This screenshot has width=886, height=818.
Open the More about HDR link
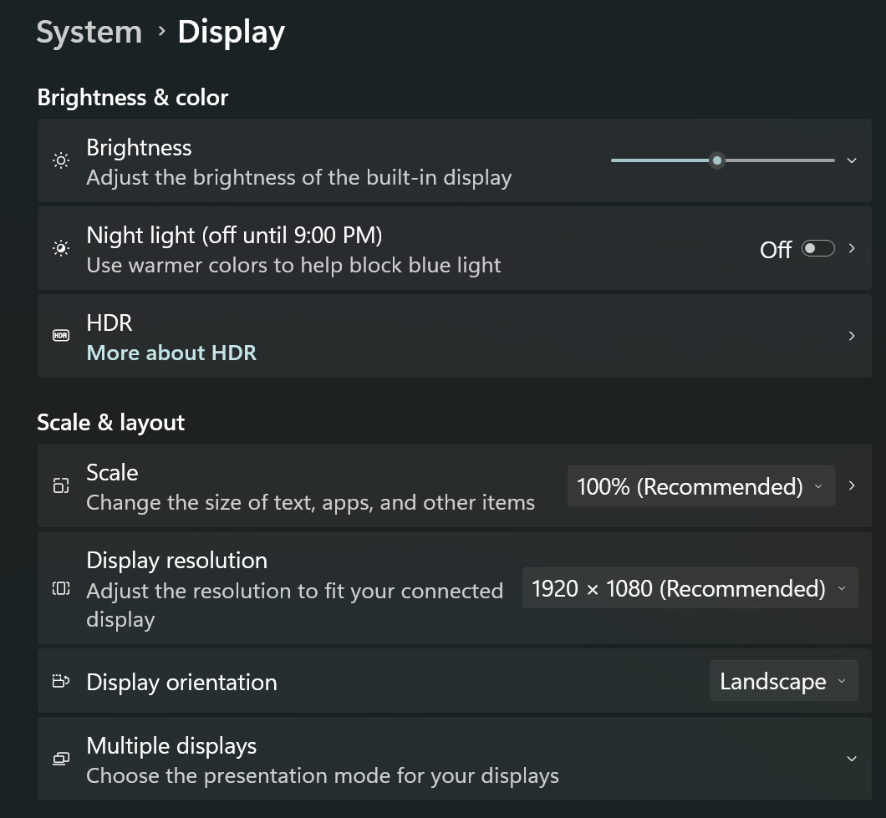click(171, 353)
